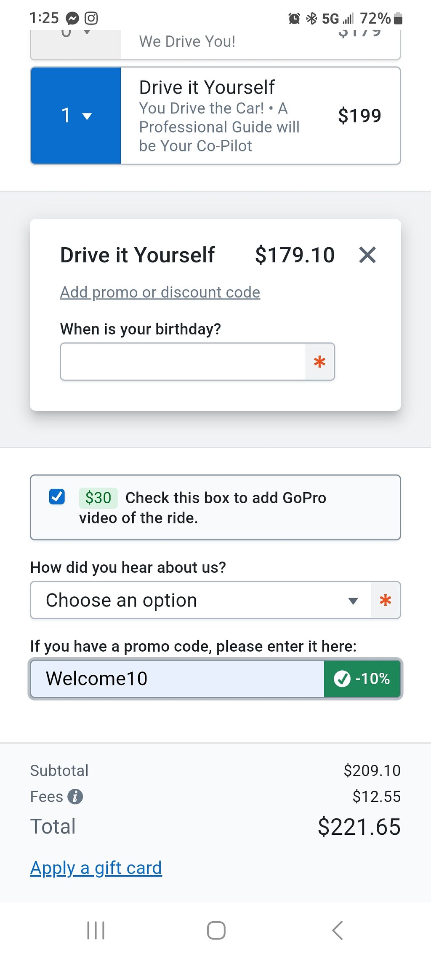The height and width of the screenshot is (960, 431).
Task: Tap the green -10% promo applied badge
Action: click(362, 679)
